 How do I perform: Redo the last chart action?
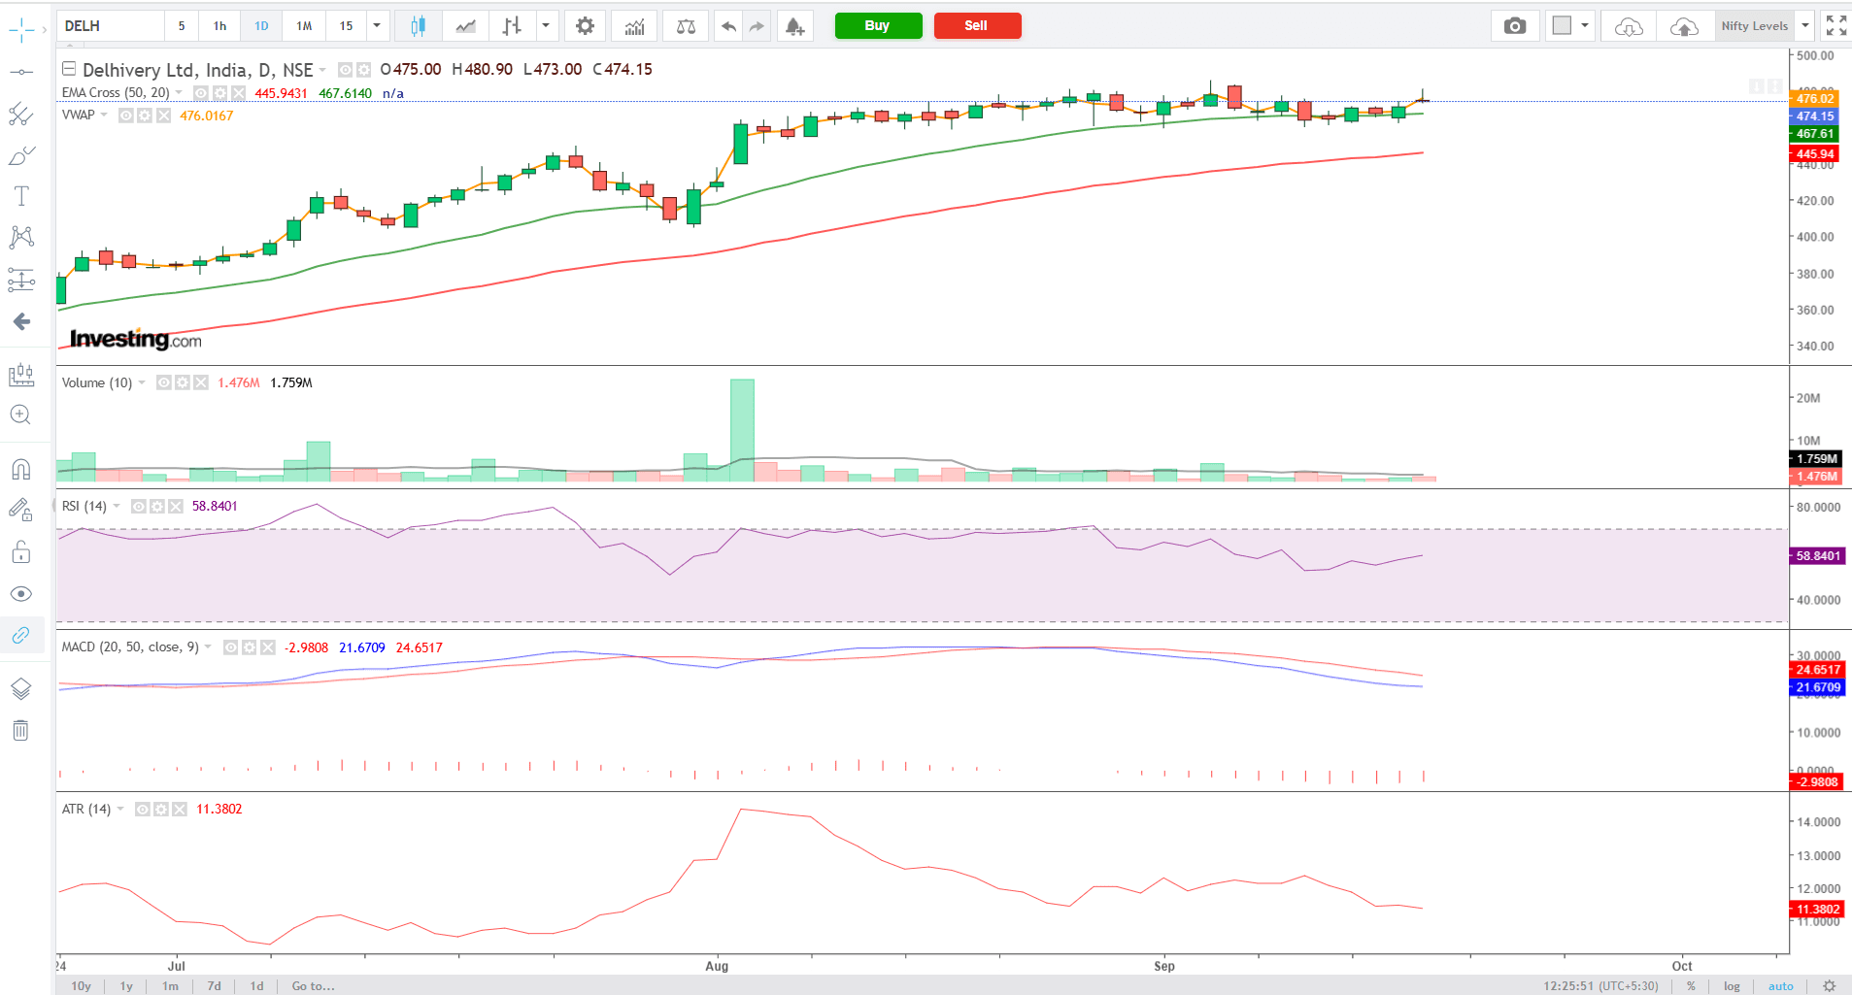click(x=757, y=26)
